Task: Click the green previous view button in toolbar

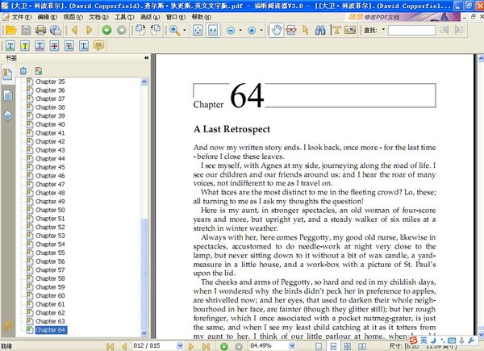Action: [106, 30]
